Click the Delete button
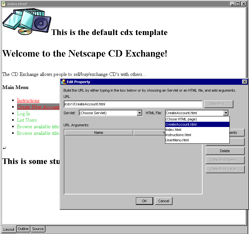 (x=225, y=151)
